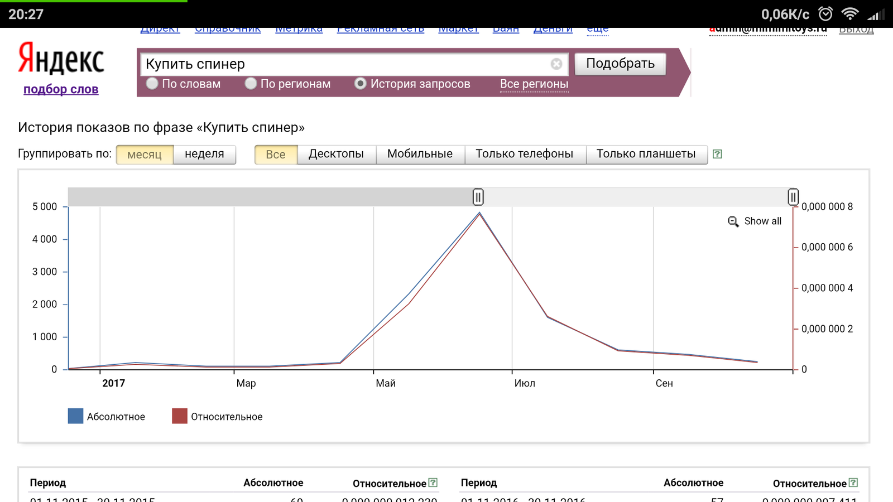Toggle Абсолютное legend blue swatch
893x502 pixels.
(75, 416)
